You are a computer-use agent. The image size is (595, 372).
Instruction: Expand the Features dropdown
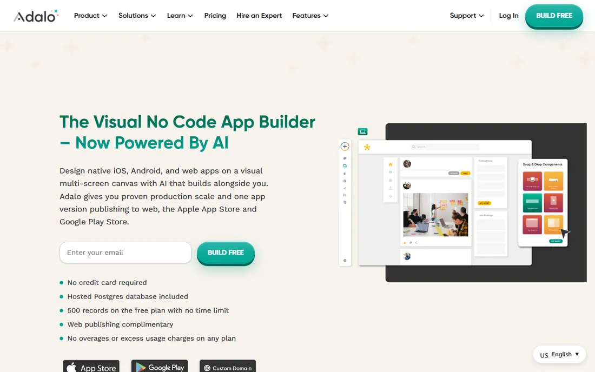click(310, 16)
